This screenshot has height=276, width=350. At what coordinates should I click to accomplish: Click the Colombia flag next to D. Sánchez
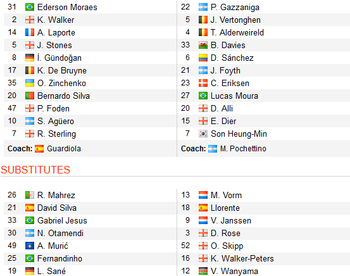[203, 58]
